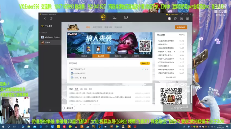231x129 pixels.
Task: Open Cortana search circle on taskbar
Action: [9, 127]
